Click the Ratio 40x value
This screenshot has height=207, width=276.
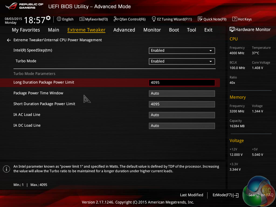(232, 83)
